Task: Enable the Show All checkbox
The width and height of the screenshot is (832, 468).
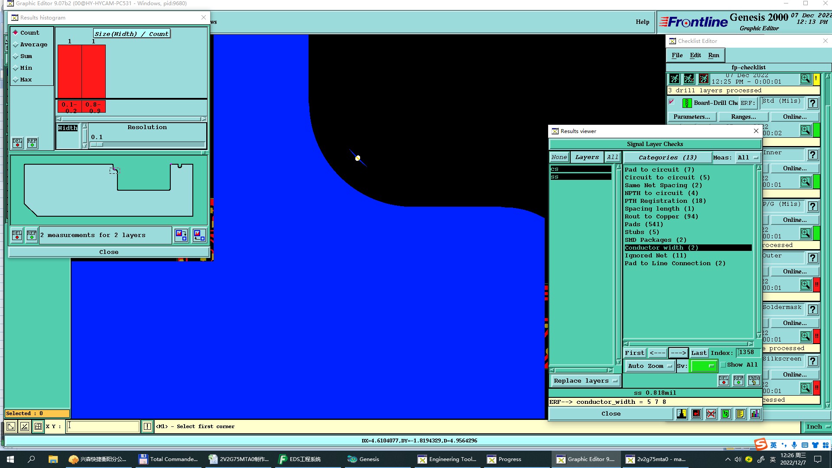Action: click(x=723, y=365)
